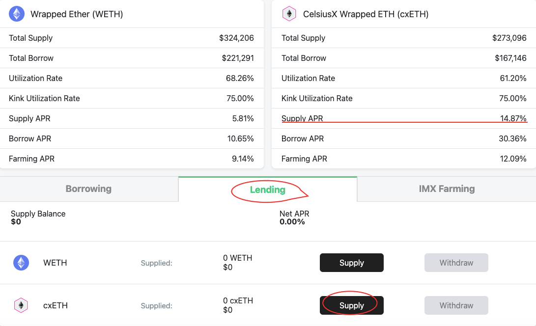Click the WETH Farming APR 9.14% value
The image size is (536, 326).
[x=240, y=159]
